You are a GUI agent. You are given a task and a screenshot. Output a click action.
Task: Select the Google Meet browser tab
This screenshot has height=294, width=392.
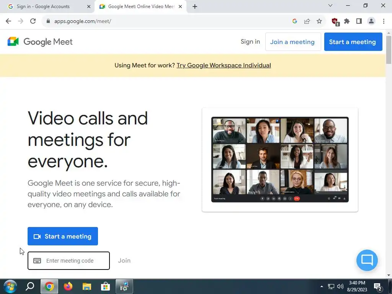click(x=140, y=7)
